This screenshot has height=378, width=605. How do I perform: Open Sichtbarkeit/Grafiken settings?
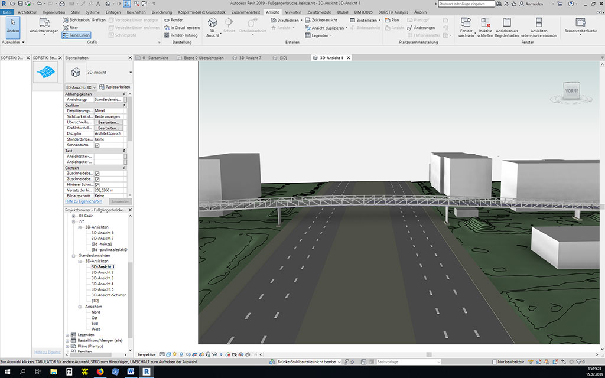click(x=83, y=20)
